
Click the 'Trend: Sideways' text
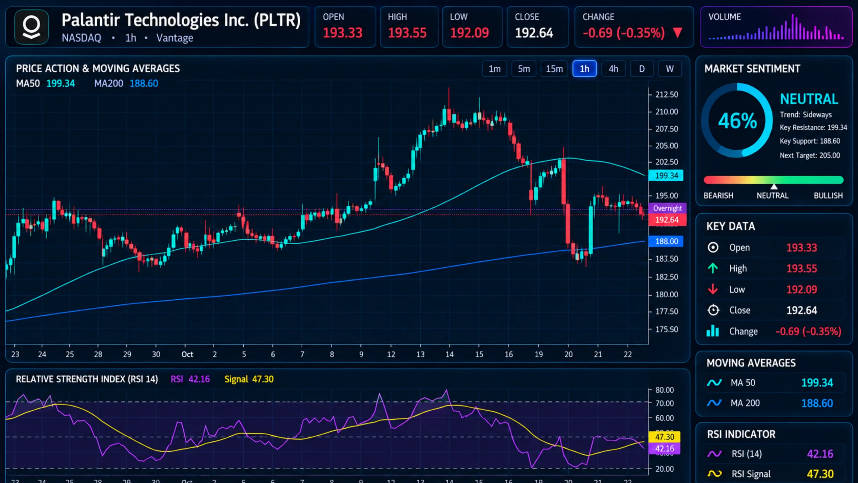[806, 115]
